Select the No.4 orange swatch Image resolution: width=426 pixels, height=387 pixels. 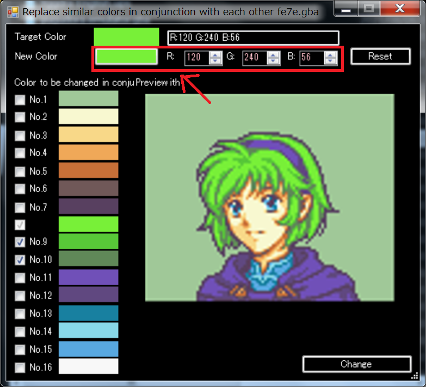89,152
